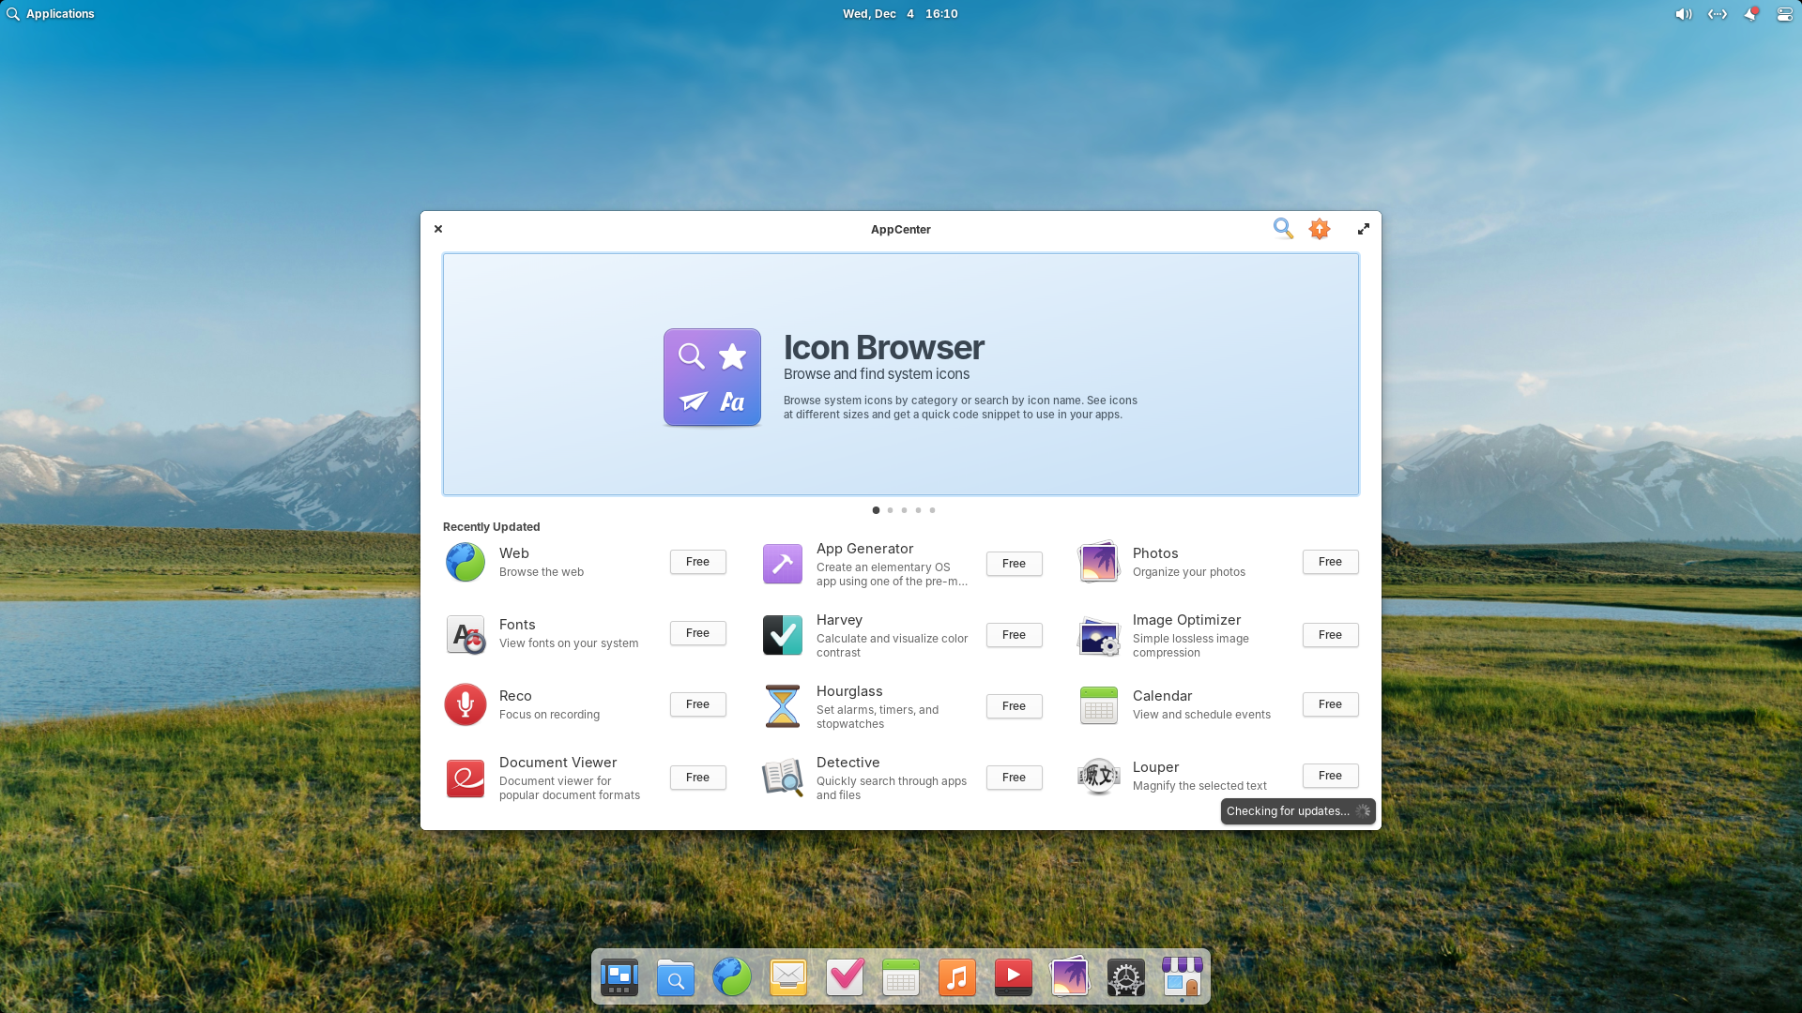Select the Reco microphone icon
The height and width of the screenshot is (1013, 1802).
pos(466,704)
